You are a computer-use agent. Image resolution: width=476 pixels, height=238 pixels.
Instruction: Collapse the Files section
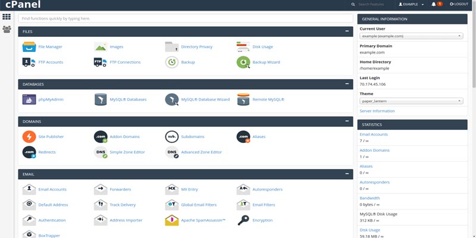(x=347, y=31)
